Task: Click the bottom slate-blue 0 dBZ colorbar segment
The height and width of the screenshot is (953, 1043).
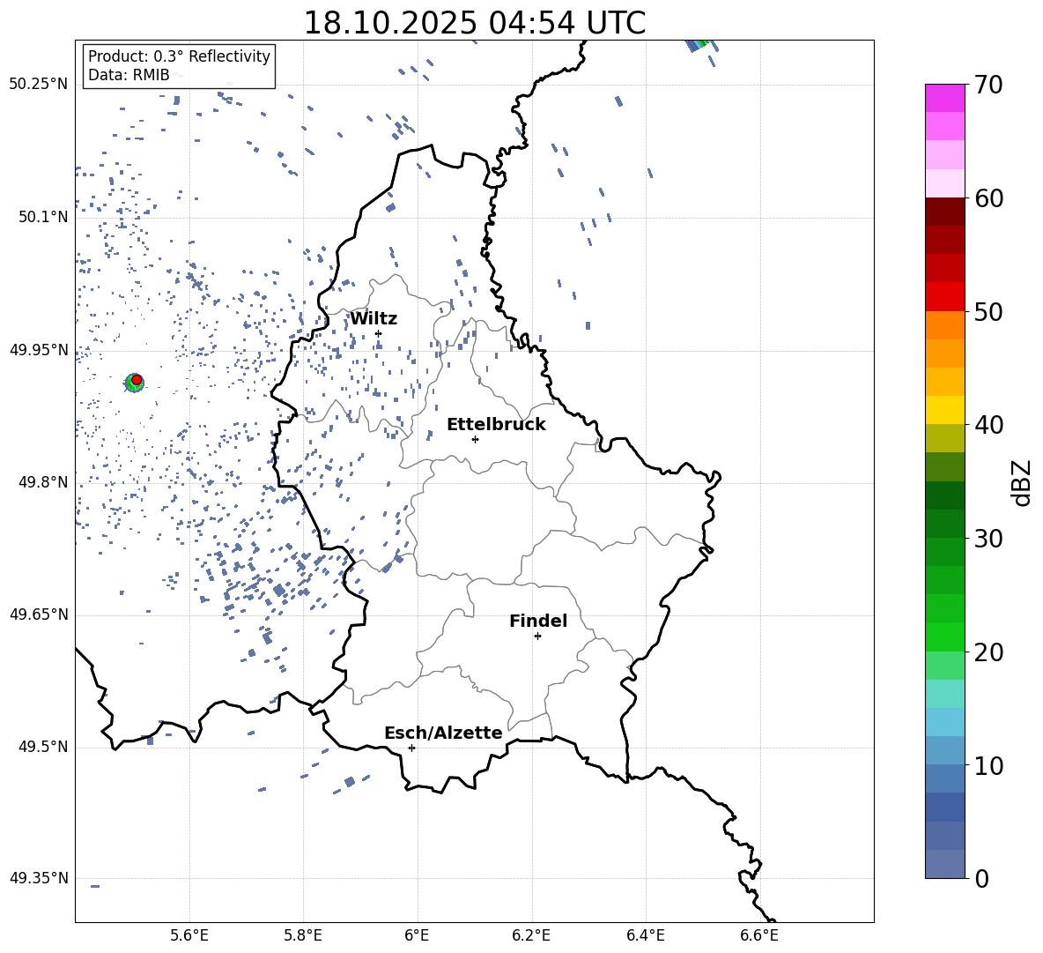Action: [944, 864]
